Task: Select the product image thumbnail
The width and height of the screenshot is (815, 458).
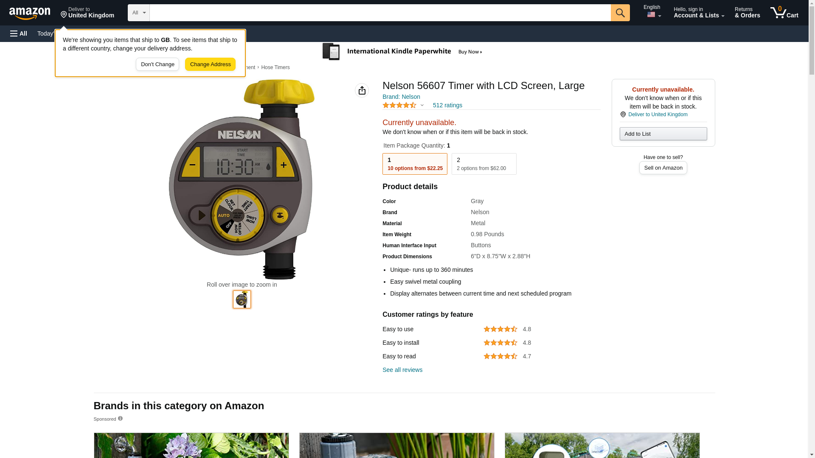Action: click(x=242, y=299)
